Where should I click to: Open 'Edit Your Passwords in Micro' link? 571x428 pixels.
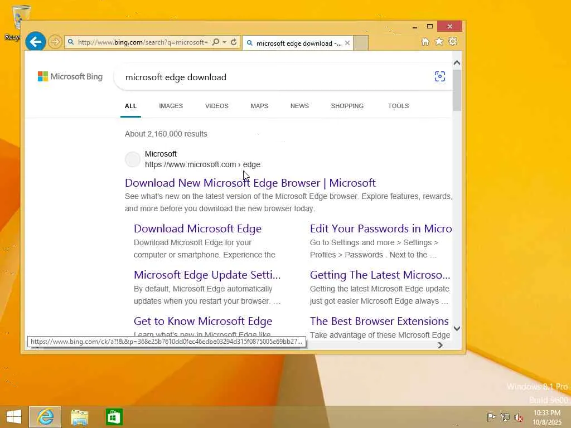pos(381,228)
